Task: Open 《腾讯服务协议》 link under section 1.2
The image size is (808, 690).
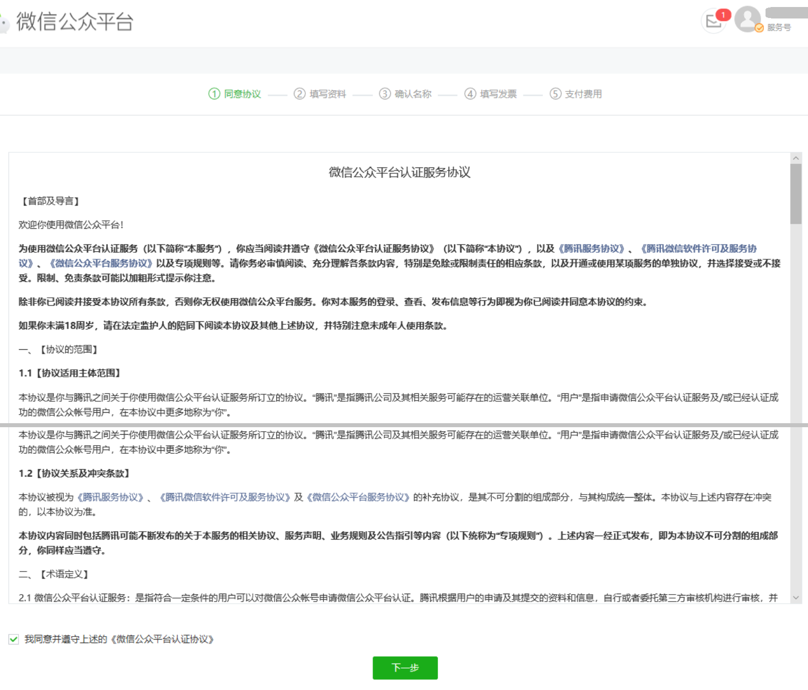Action: coord(110,497)
